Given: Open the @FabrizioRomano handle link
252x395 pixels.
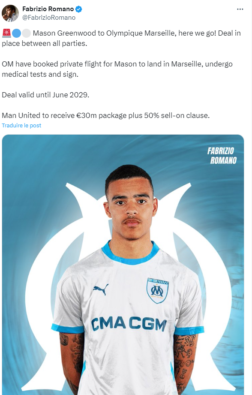Looking at the screenshot, I should click(49, 18).
